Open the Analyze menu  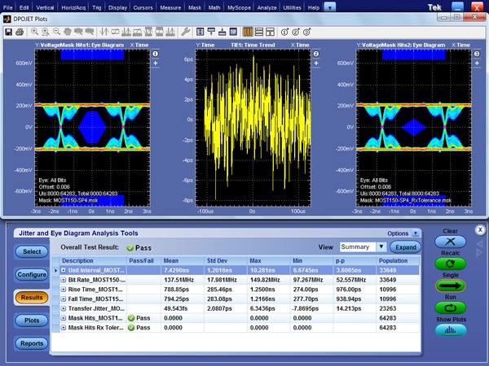267,7
